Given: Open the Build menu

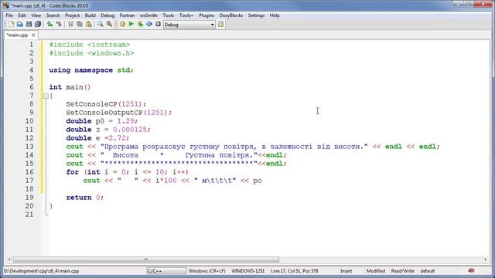Looking at the screenshot, I should (x=90, y=15).
